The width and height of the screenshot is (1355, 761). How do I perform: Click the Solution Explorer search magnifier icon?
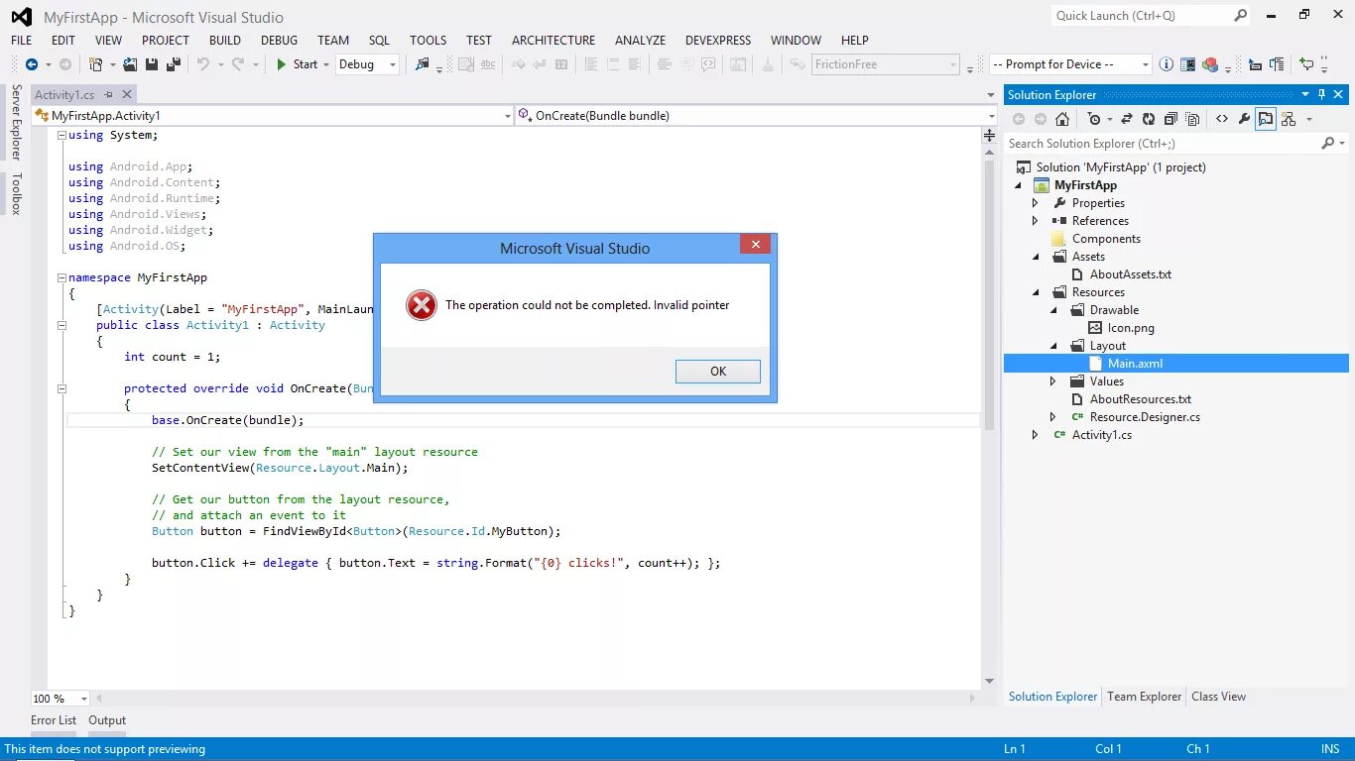click(1328, 144)
